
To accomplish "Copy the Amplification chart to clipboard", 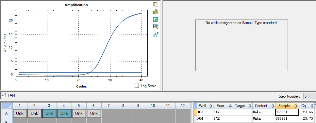I will coord(156,4).
